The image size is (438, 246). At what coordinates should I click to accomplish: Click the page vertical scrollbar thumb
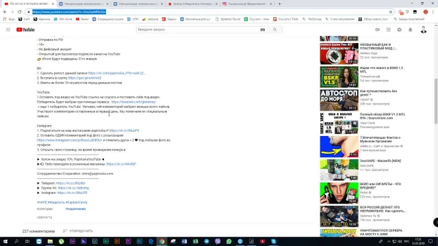[436, 102]
